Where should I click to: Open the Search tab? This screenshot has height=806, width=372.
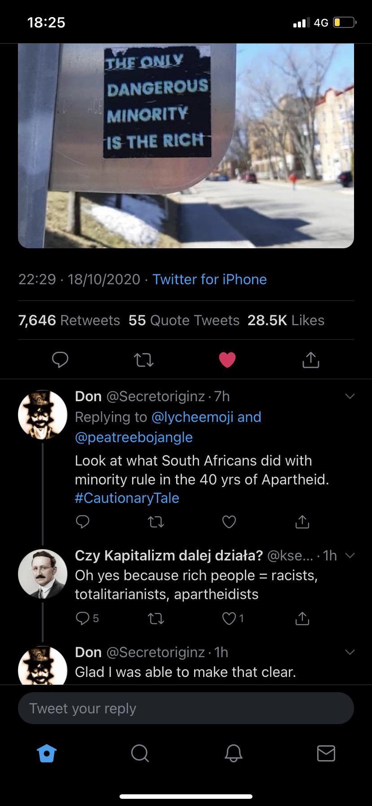pos(140,753)
